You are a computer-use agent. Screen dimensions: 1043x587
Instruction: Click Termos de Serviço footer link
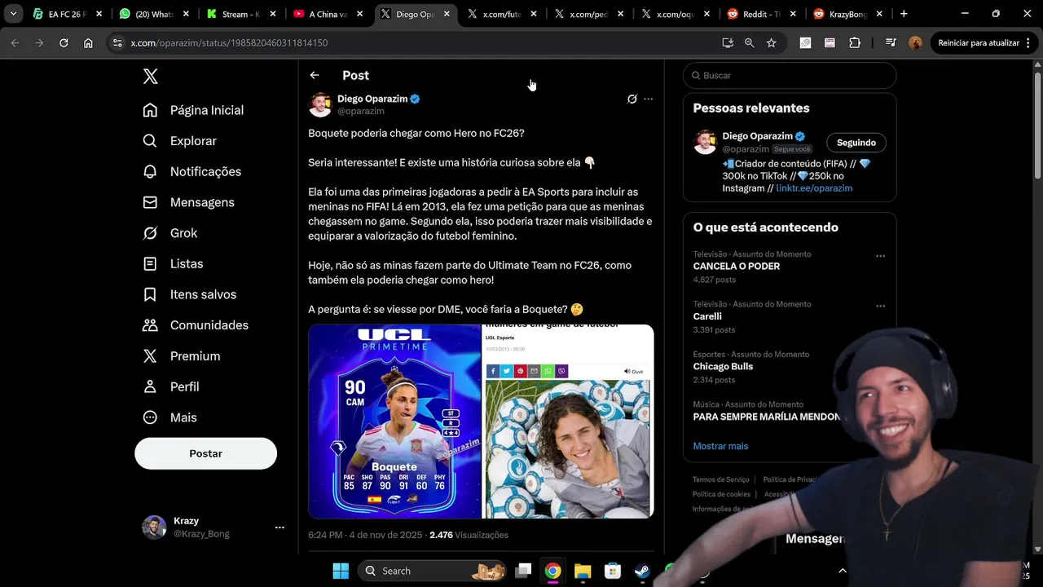coord(720,479)
